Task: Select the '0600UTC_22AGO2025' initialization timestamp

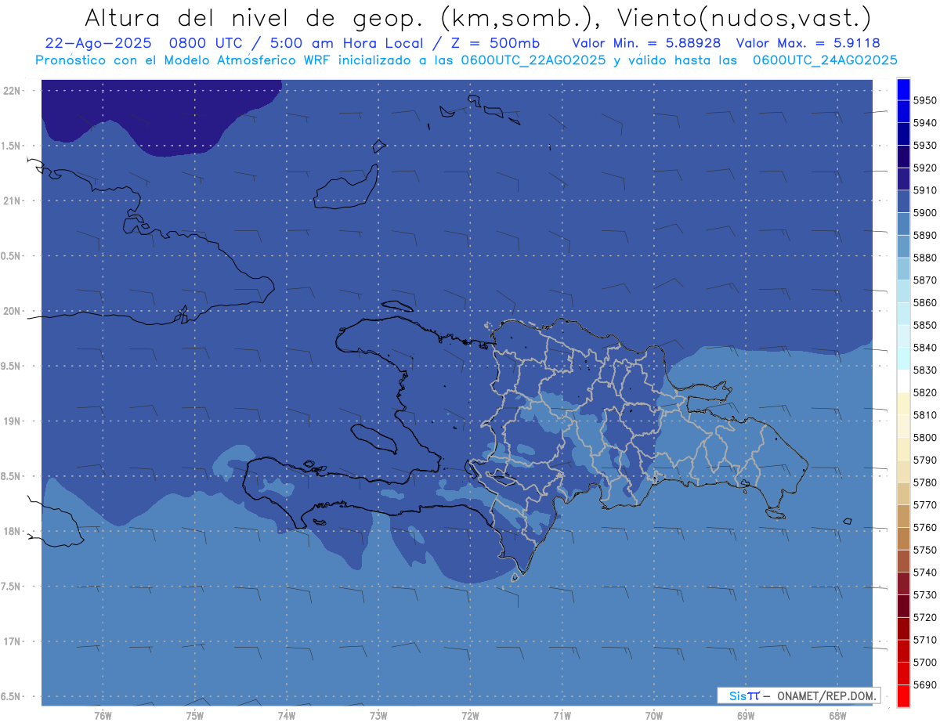Action: tap(534, 60)
